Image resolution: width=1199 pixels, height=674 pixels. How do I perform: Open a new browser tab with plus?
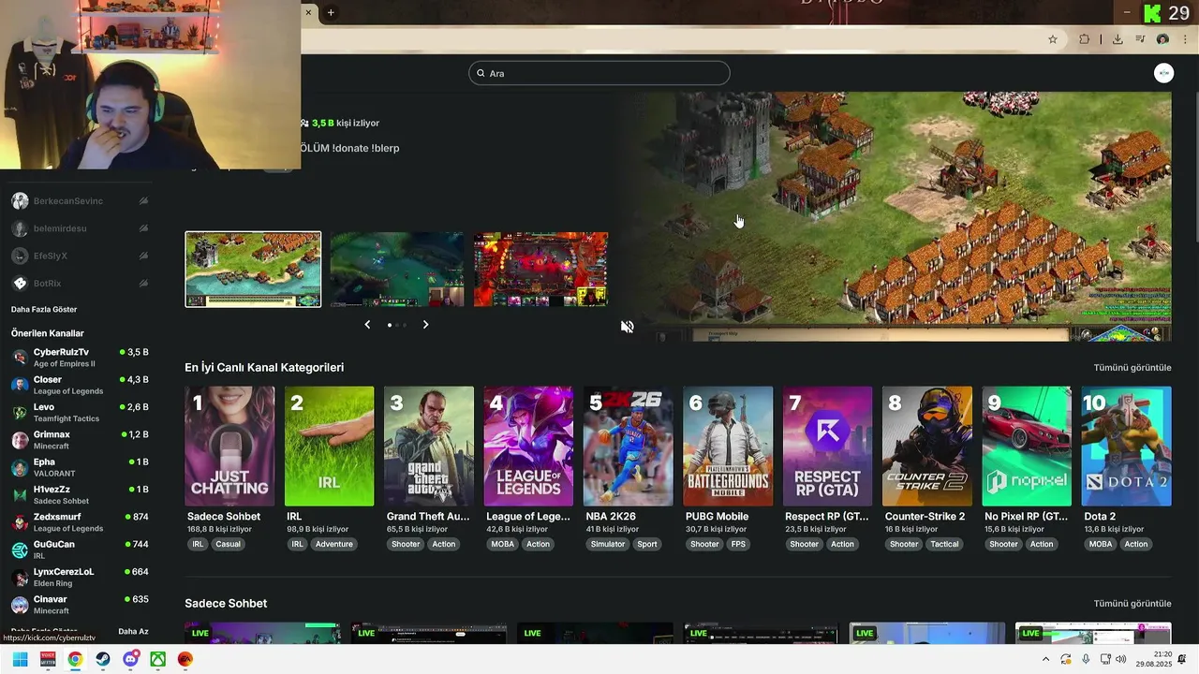tap(331, 12)
